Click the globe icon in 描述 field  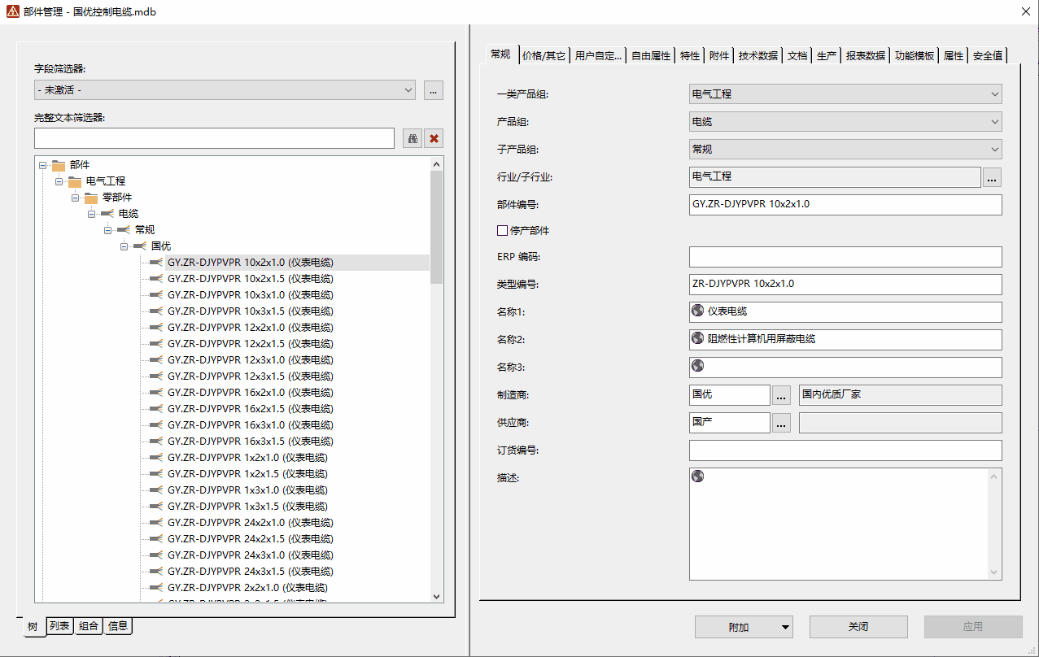click(697, 476)
